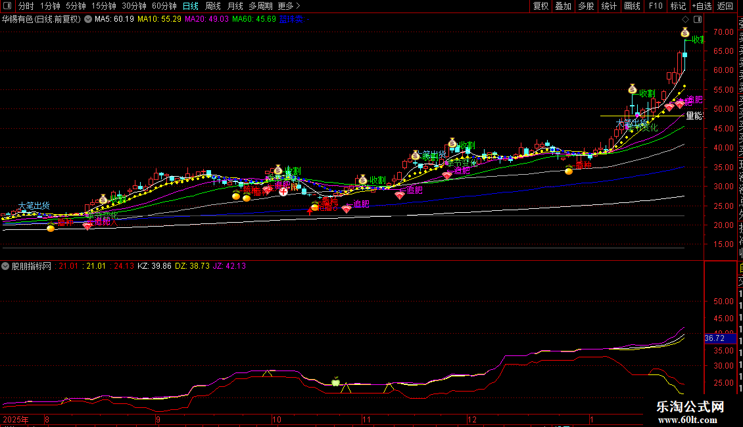Switch to the 30分钟 period tab
The height and width of the screenshot is (427, 743).
pyautogui.click(x=133, y=6)
